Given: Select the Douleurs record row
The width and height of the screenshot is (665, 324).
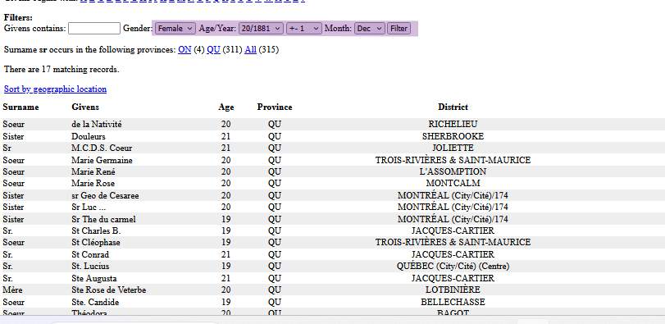Looking at the screenshot, I should coord(333,136).
